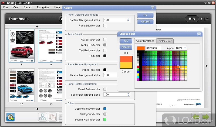Image resolution: width=216 pixels, height=127 pixels.
Task: Click the #FF6600 hex color field
Action: 153,48
